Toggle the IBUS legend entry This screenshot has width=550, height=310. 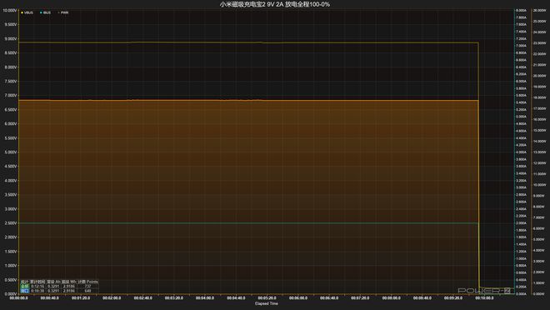[45, 12]
